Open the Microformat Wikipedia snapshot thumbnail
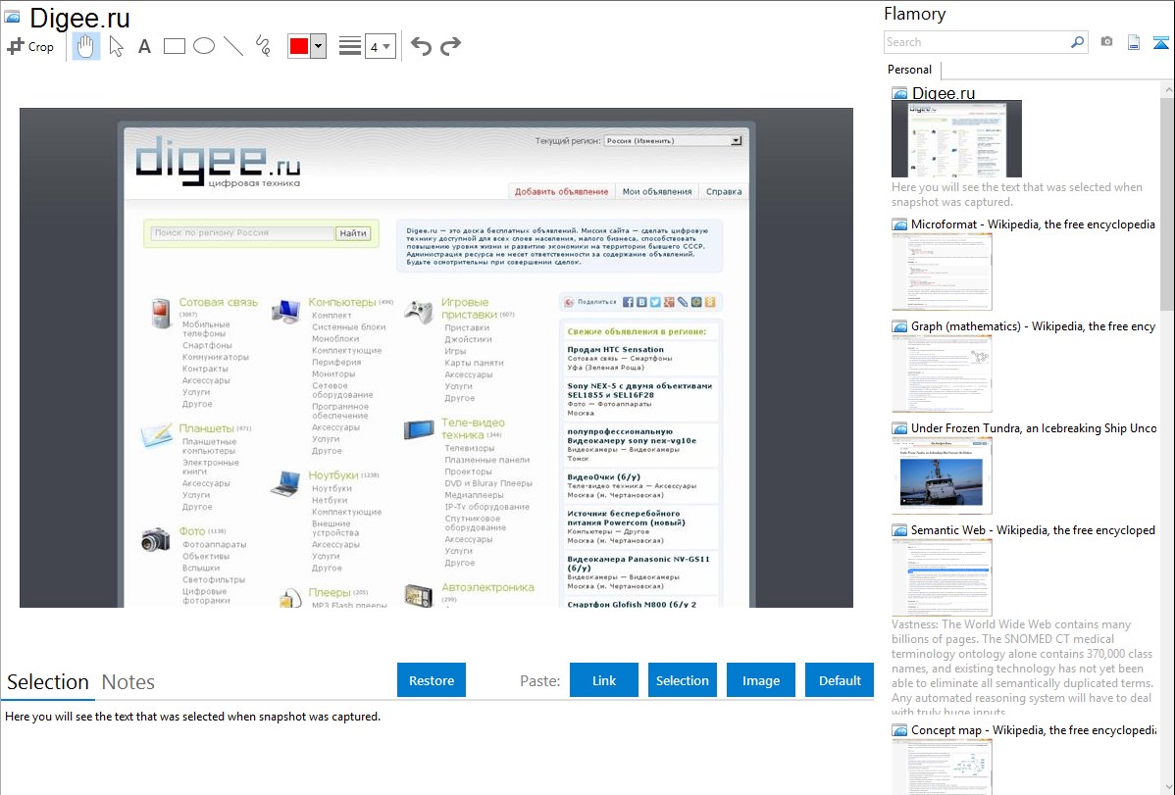The height and width of the screenshot is (795, 1175). click(x=942, y=272)
